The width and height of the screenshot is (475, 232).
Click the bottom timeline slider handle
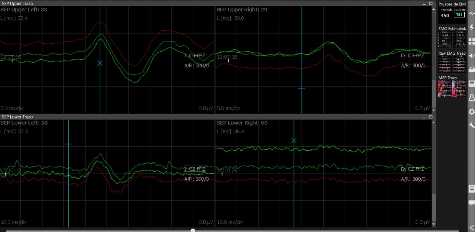193,231
